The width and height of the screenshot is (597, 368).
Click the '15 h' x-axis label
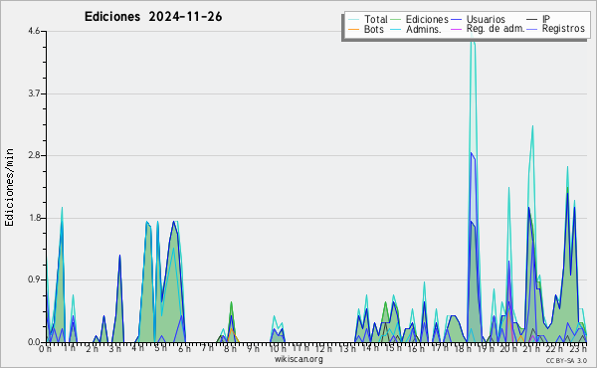(x=394, y=349)
